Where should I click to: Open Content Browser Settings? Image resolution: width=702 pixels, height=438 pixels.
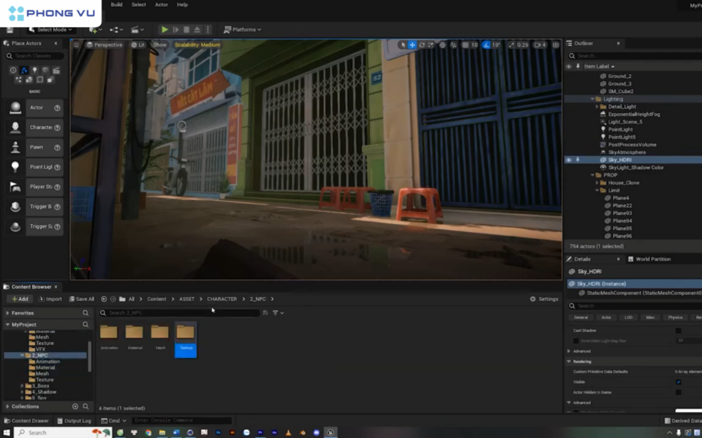[x=544, y=300]
